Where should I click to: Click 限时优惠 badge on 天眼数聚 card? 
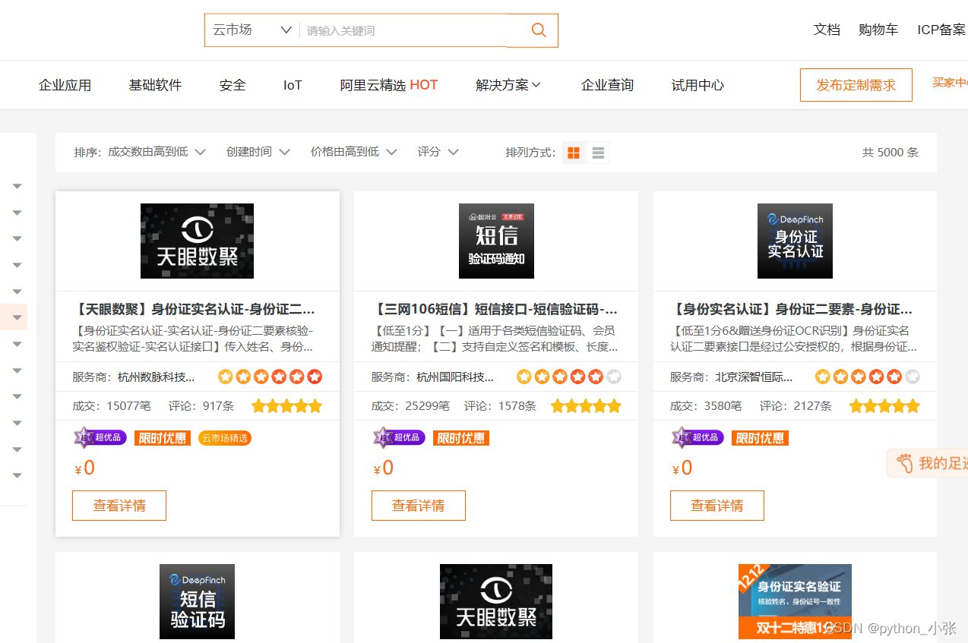(x=163, y=438)
